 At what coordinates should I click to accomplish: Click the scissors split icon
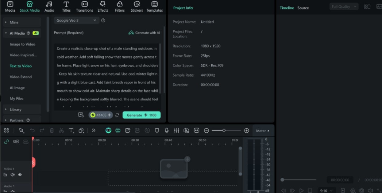click(61, 131)
